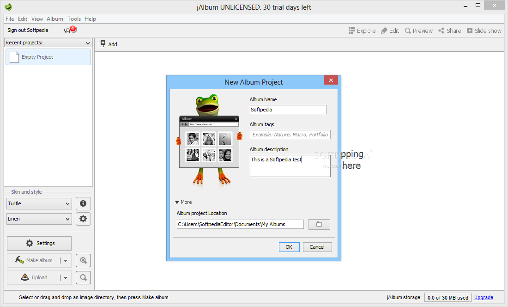The height and width of the screenshot is (307, 508).
Task: Open the Turtle skin dropdown
Action: click(x=39, y=203)
